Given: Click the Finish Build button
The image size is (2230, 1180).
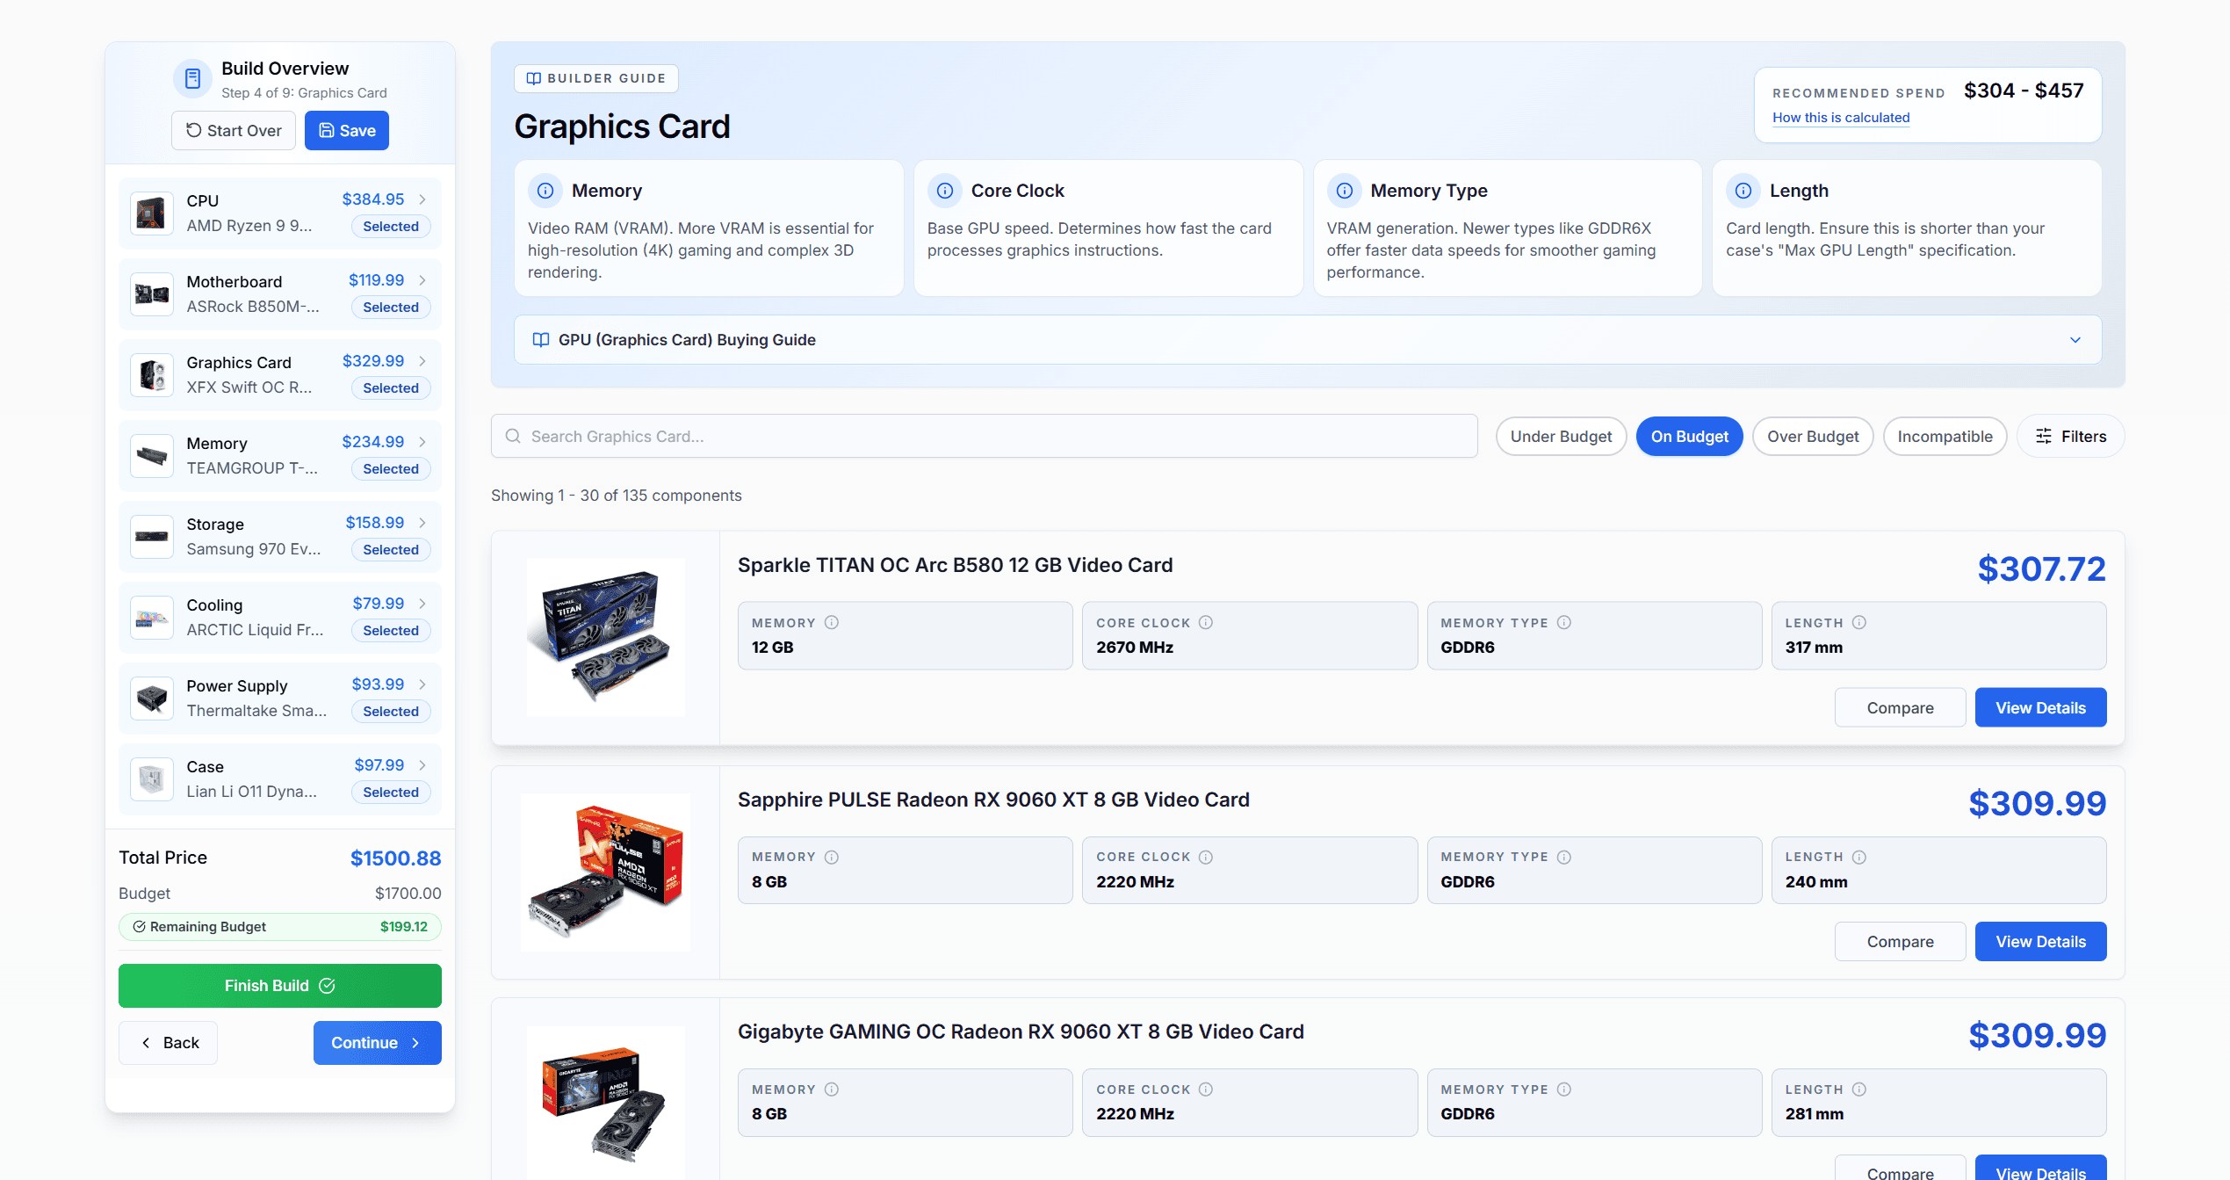Looking at the screenshot, I should (279, 985).
